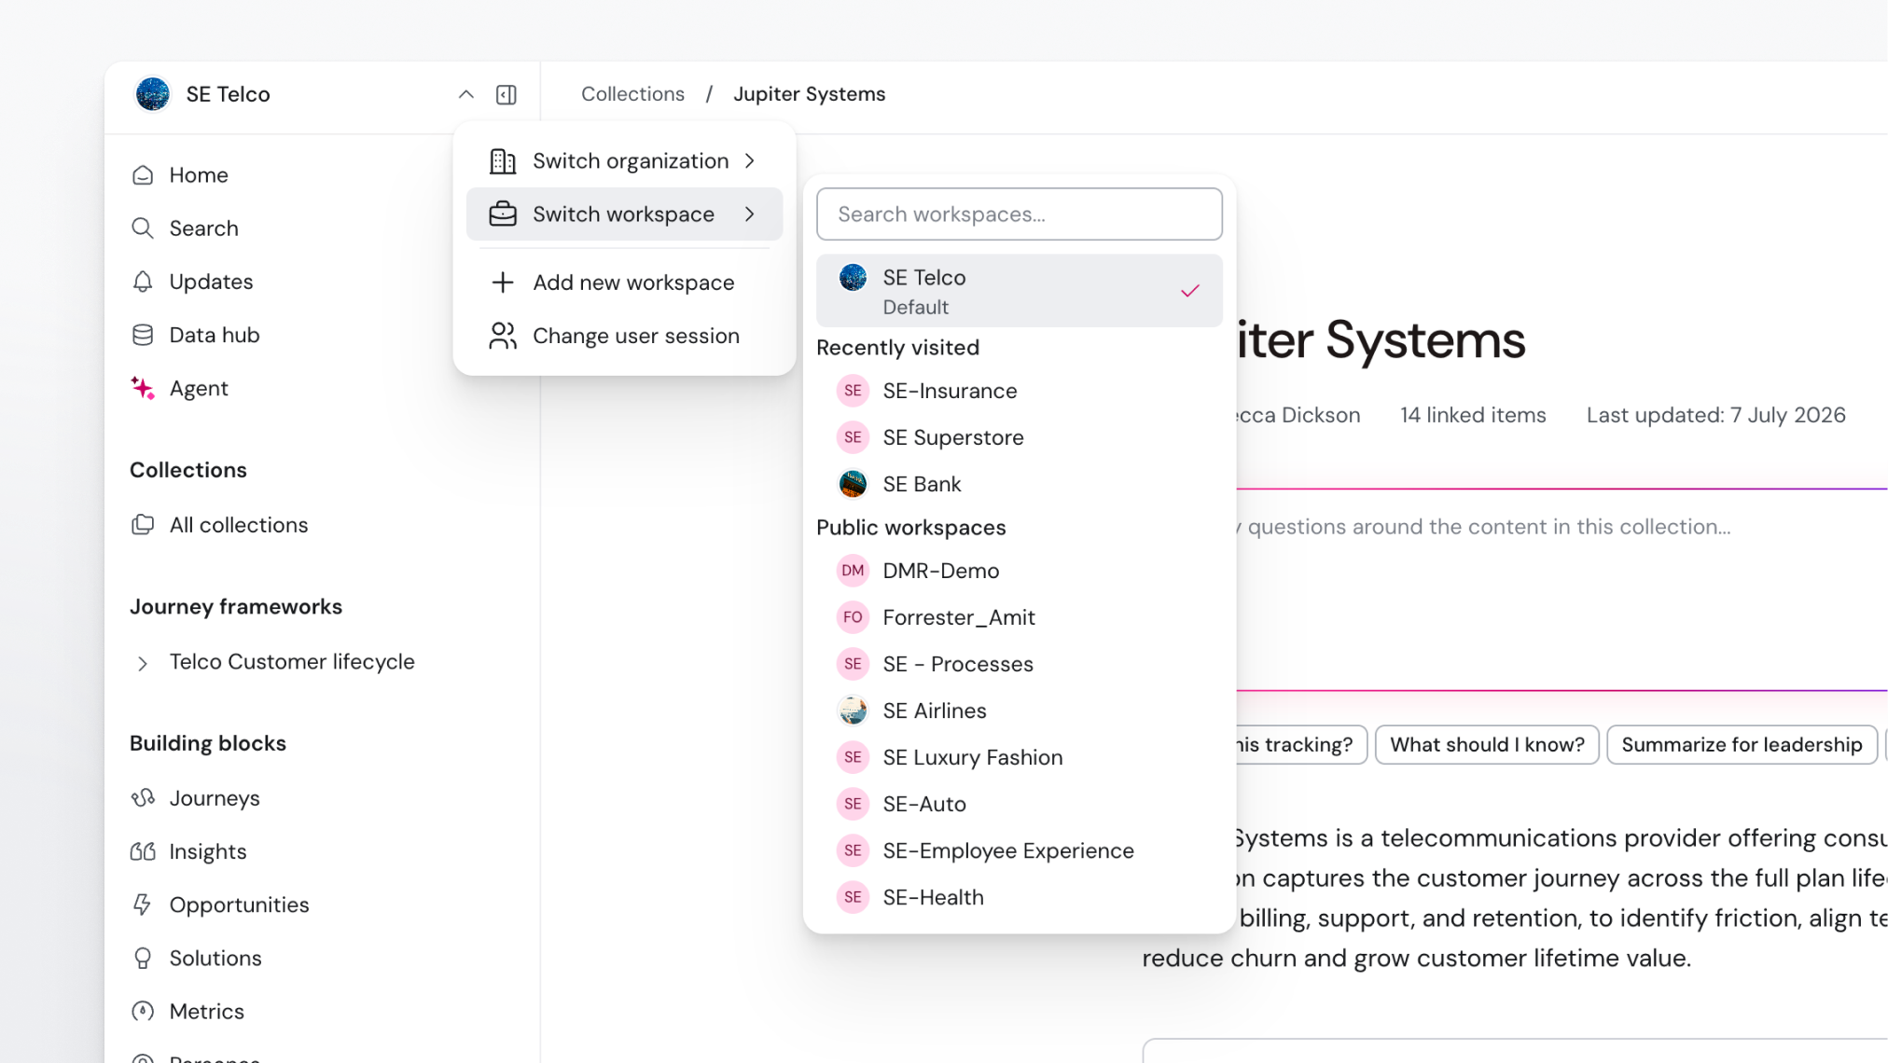Switch to Forrester_Amit workspace
This screenshot has width=1888, height=1063.
click(1020, 617)
